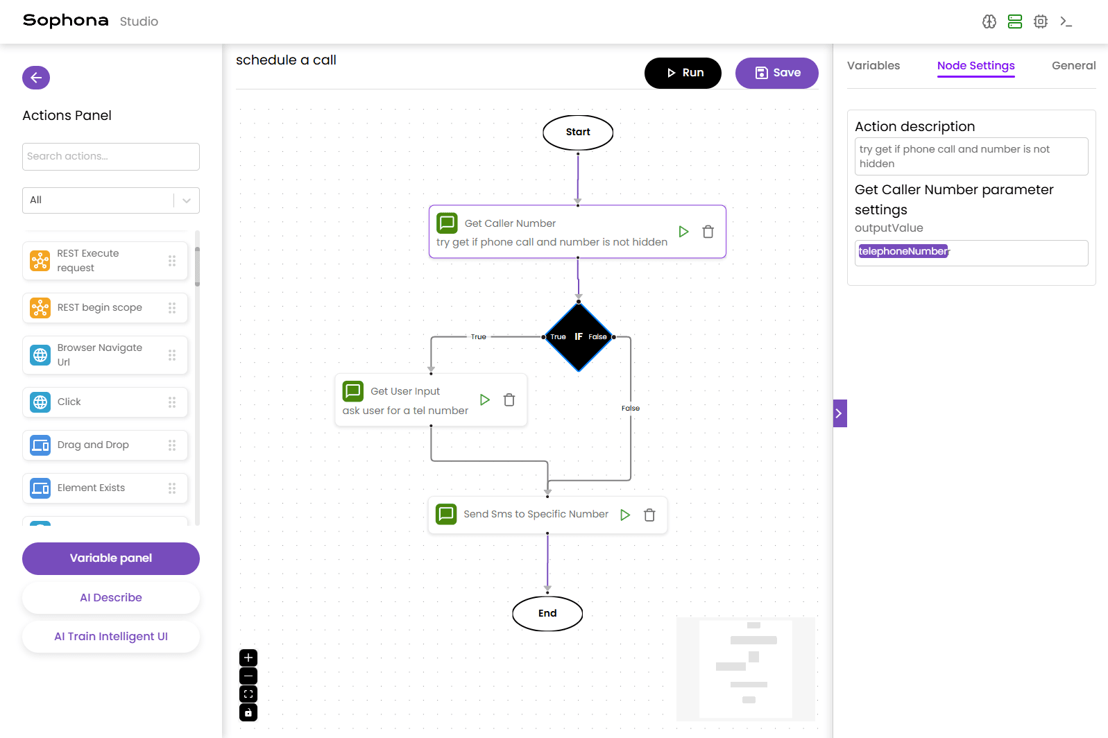The width and height of the screenshot is (1108, 738).
Task: Delete the Get Caller Number node
Action: (x=708, y=232)
